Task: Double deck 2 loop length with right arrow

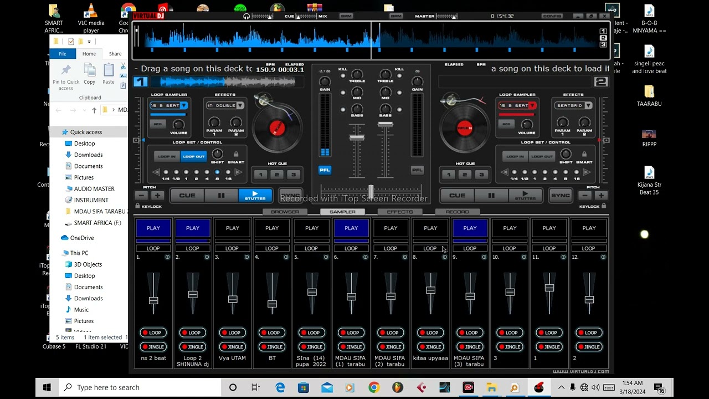Action: (x=586, y=172)
